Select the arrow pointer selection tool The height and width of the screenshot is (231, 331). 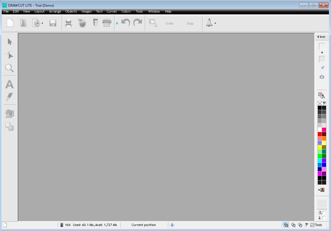pyautogui.click(x=10, y=42)
